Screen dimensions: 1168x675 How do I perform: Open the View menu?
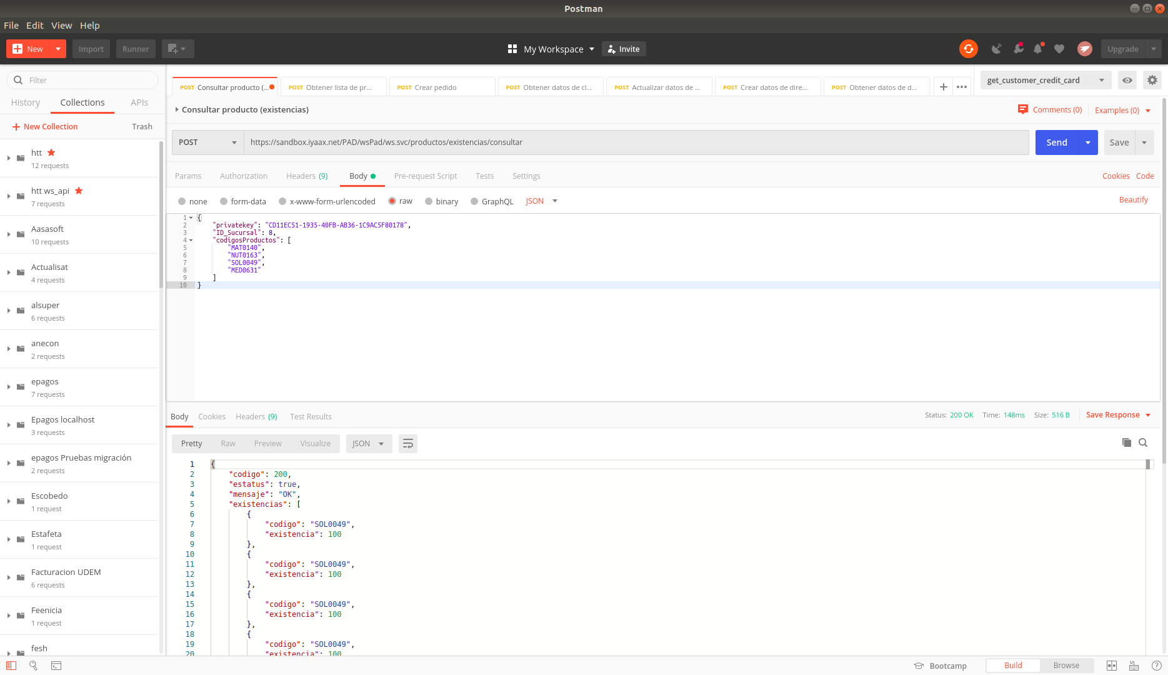click(61, 25)
